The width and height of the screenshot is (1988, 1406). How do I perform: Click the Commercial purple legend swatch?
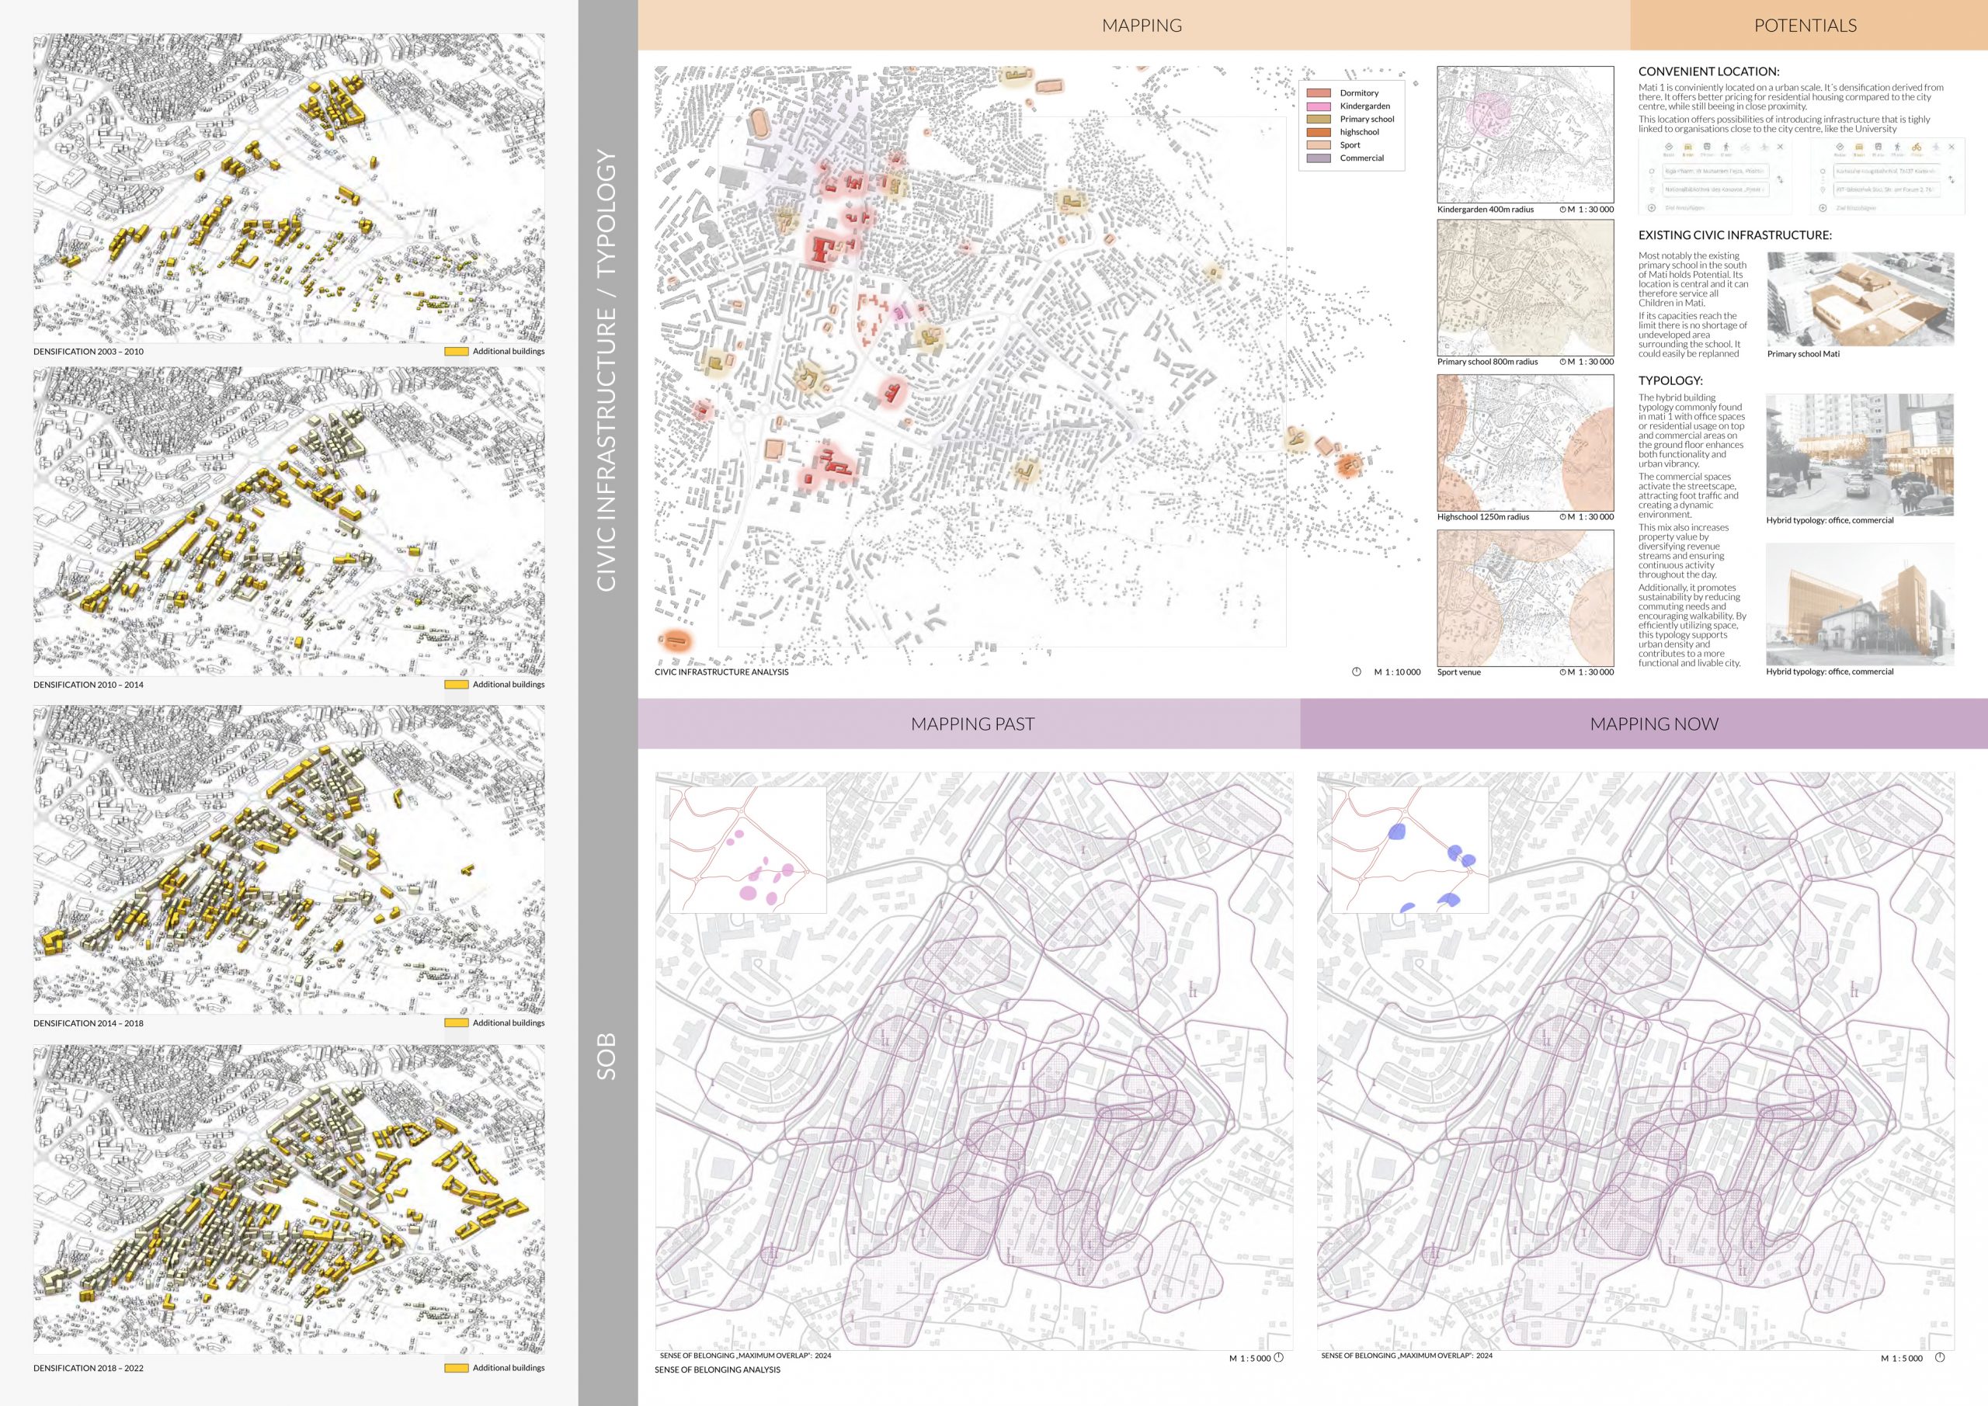pyautogui.click(x=1319, y=158)
